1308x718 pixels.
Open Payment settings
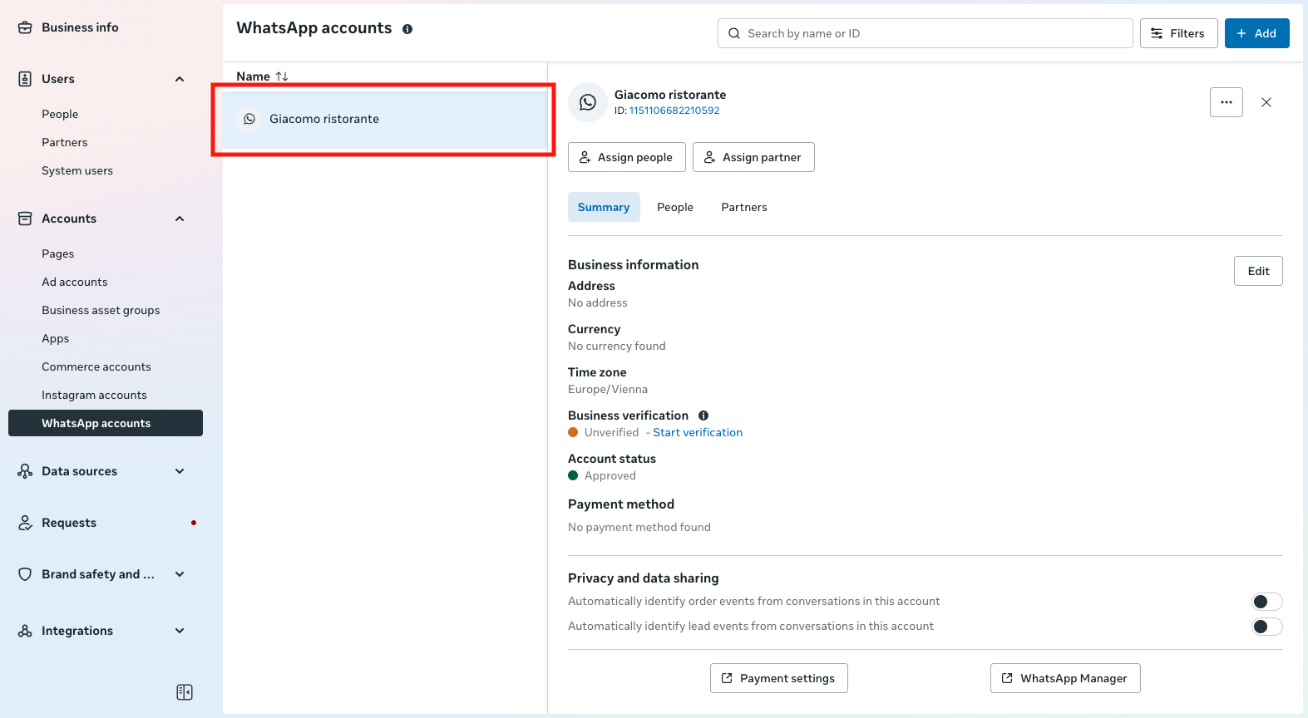779,678
